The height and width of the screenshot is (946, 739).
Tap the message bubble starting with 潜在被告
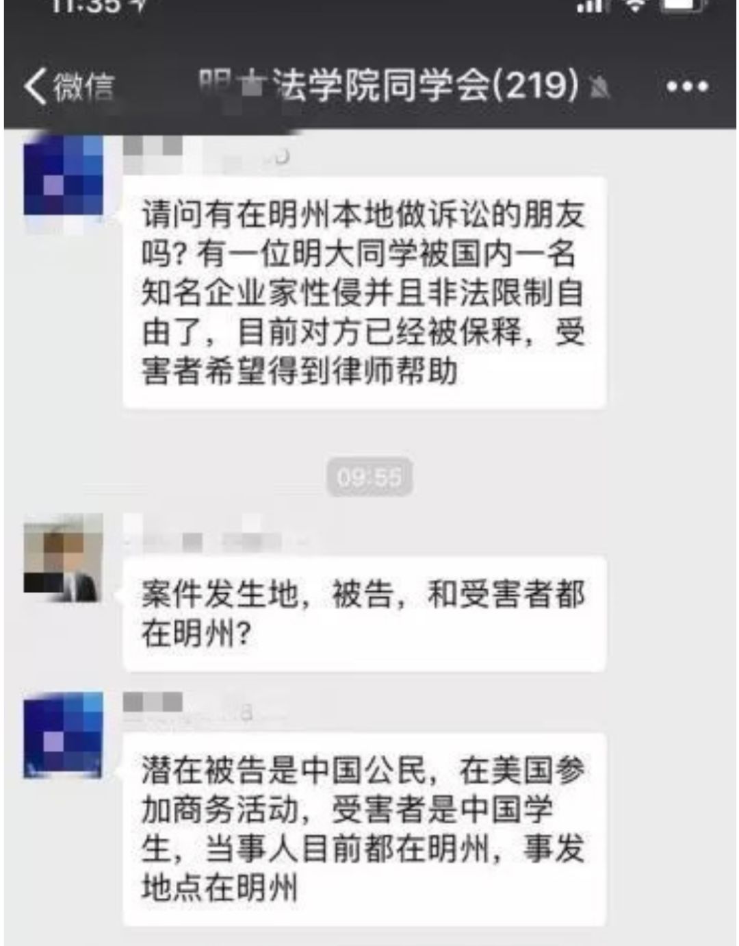[364, 830]
